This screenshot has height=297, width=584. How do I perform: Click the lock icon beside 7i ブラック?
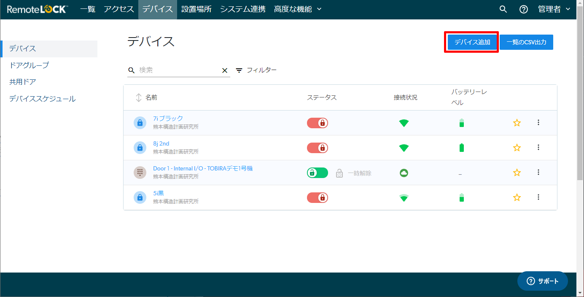point(140,123)
